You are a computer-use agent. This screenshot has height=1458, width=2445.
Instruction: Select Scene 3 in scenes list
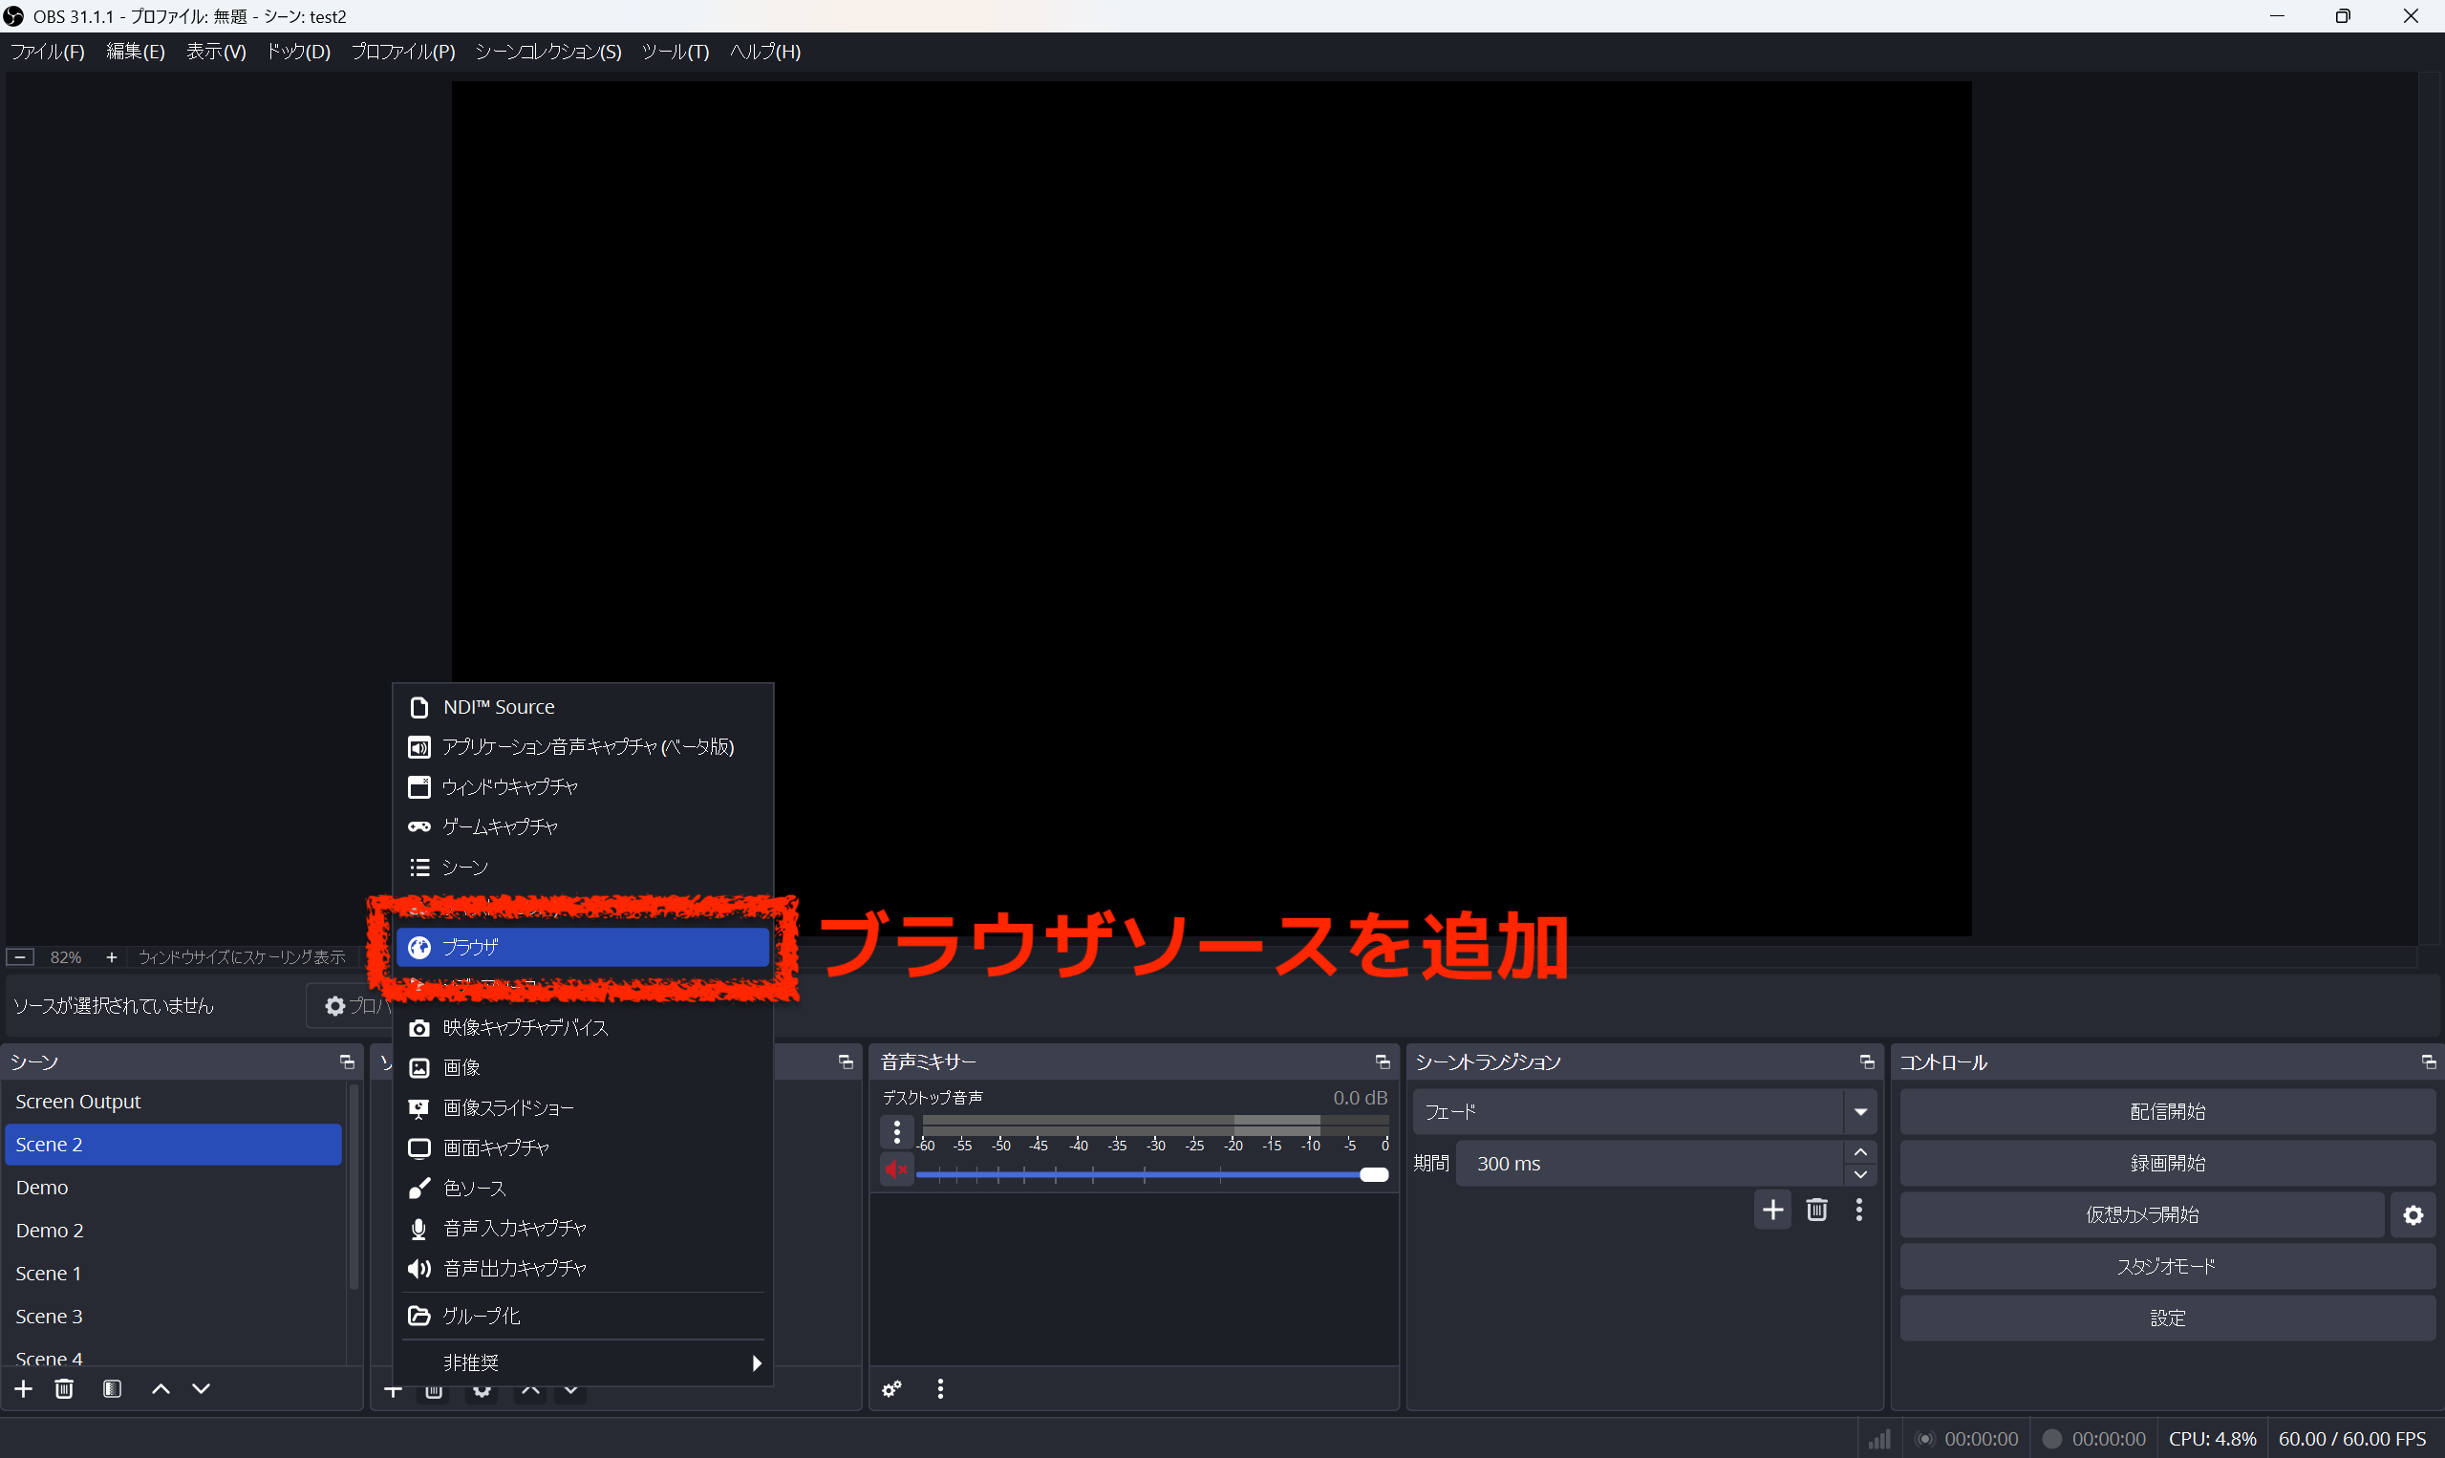(x=174, y=1317)
